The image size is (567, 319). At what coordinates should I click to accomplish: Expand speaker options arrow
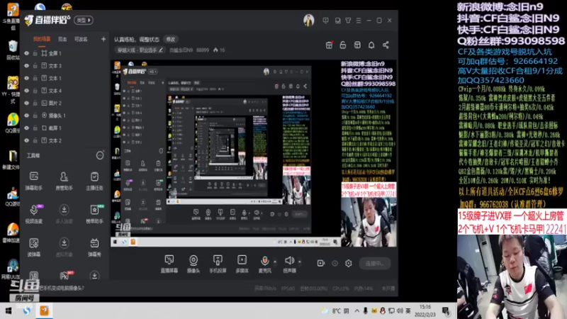pyautogui.click(x=299, y=261)
